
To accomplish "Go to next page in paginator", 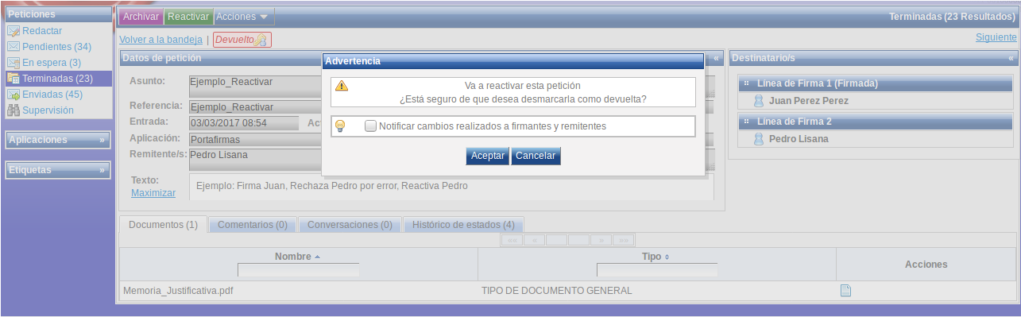I will (x=601, y=240).
